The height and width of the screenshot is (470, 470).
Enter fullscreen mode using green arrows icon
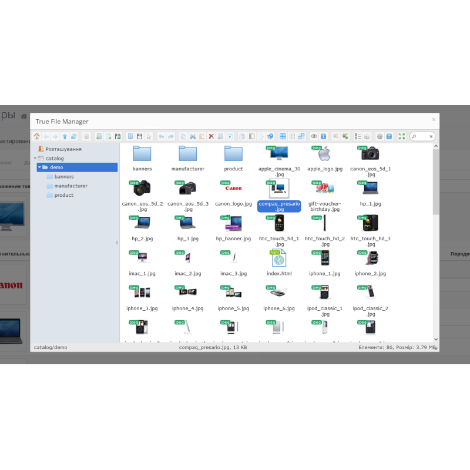pyautogui.click(x=402, y=136)
